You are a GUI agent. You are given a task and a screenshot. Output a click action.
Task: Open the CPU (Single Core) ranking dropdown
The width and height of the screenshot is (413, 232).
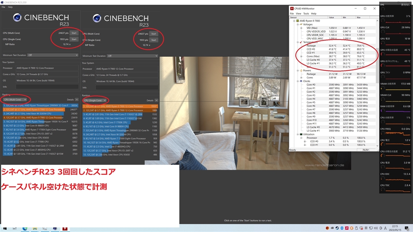click(x=94, y=100)
